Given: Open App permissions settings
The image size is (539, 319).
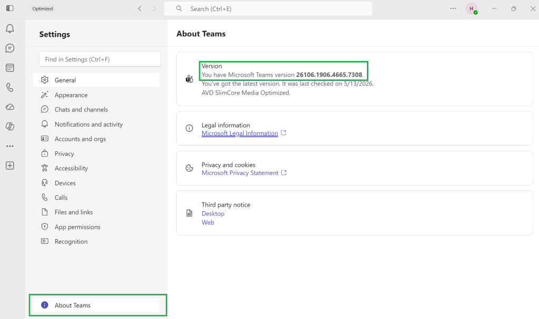Looking at the screenshot, I should (96, 227).
